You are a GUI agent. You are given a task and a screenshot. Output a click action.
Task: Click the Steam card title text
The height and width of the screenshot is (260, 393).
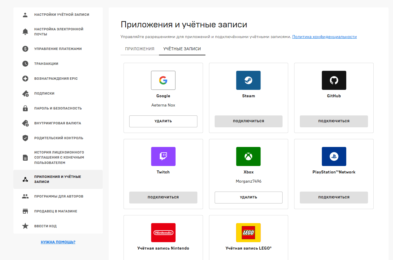click(248, 96)
